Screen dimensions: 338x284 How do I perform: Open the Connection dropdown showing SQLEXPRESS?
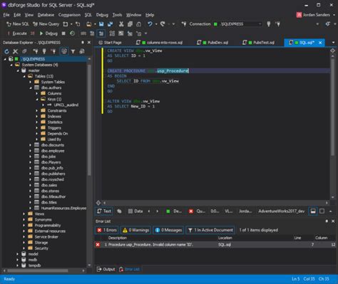coord(237,24)
